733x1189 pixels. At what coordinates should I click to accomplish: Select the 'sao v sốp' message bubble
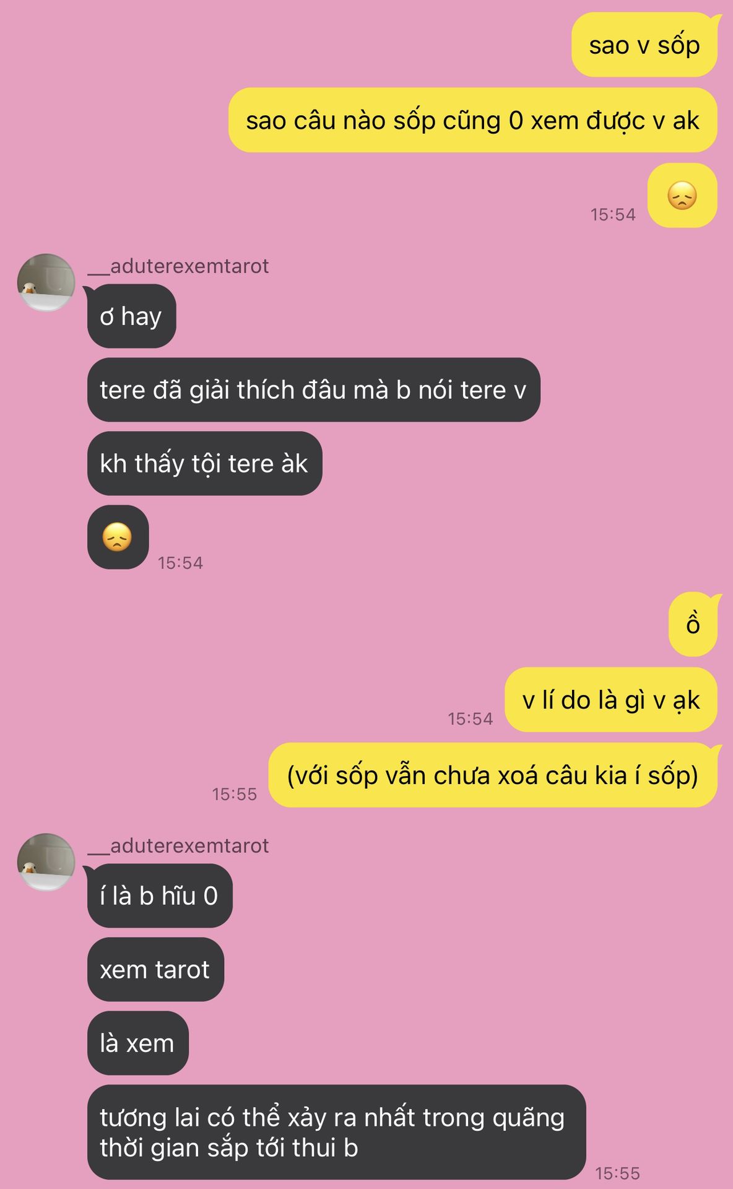pos(644,45)
